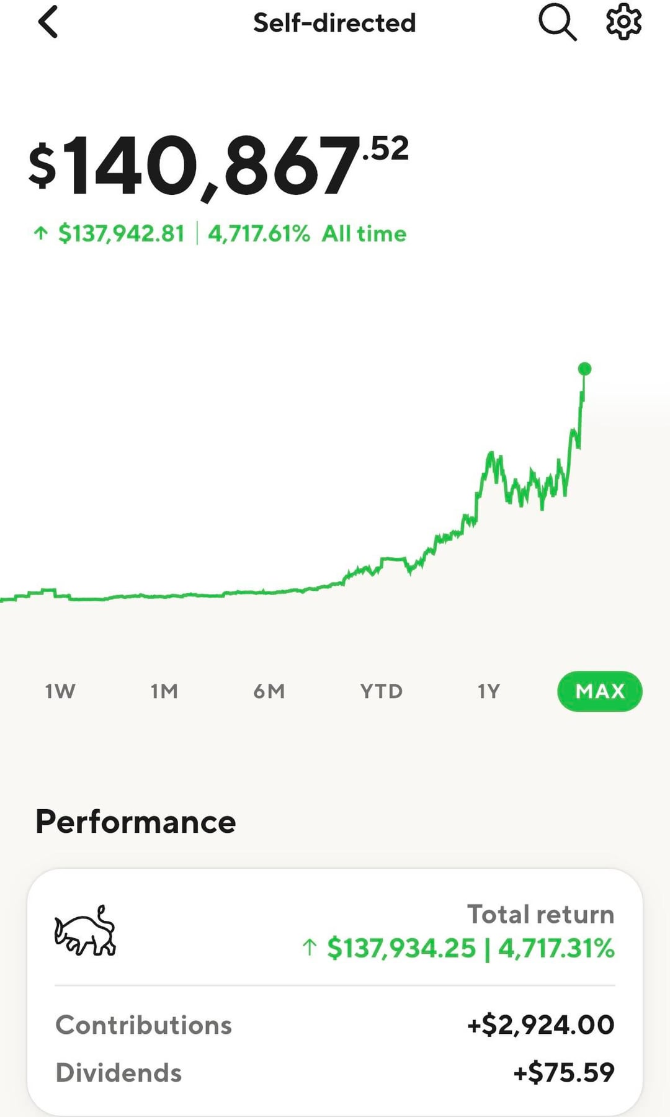Select the 1W time range
The height and width of the screenshot is (1117, 670).
pyautogui.click(x=60, y=691)
